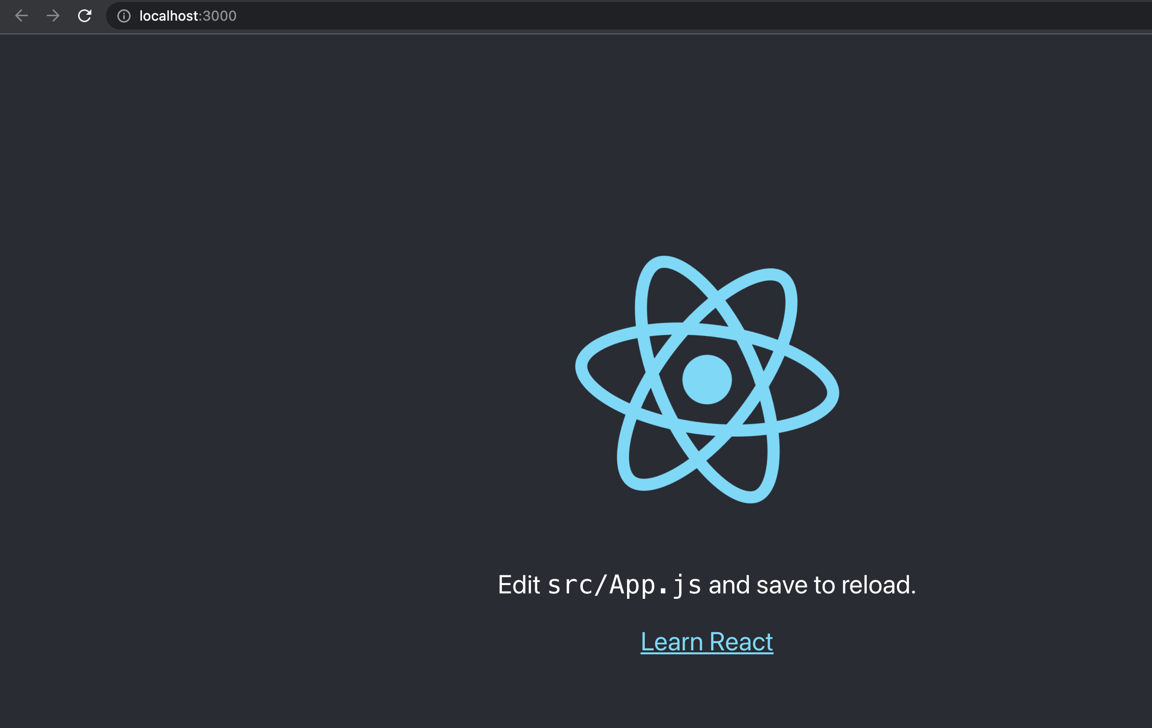Open site information icon in address bar
Viewport: 1152px width, 728px height.
(124, 16)
